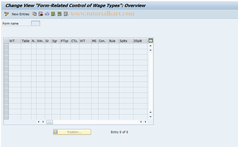The image size is (238, 147).
Task: Click the Select All icon
Action: (x=53, y=14)
